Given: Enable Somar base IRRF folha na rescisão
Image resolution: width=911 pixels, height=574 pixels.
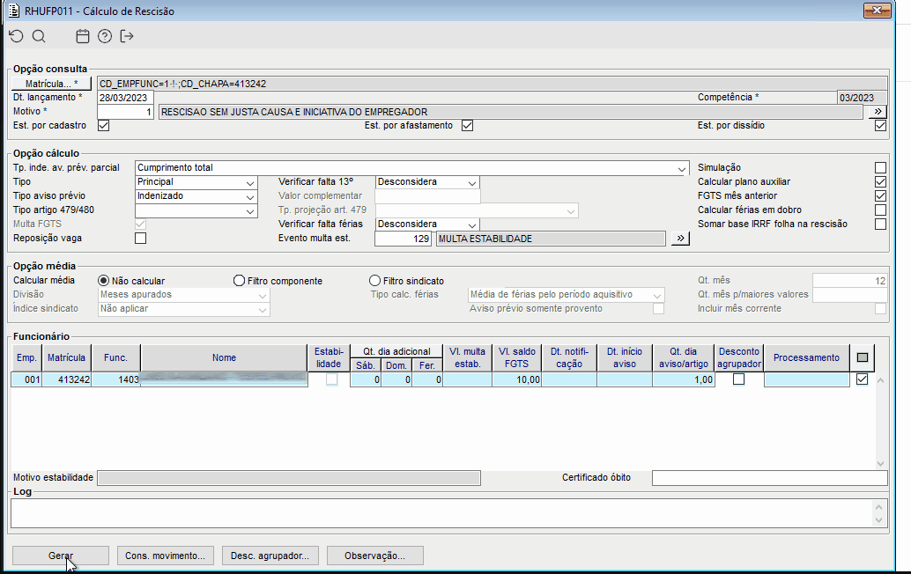Looking at the screenshot, I should [x=880, y=224].
